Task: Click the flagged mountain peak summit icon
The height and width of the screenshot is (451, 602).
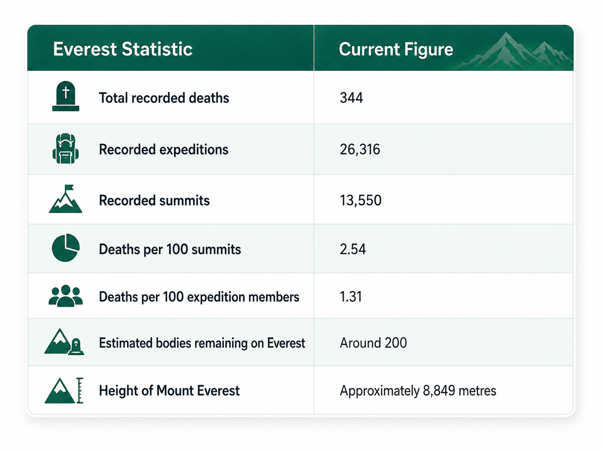Action: pyautogui.click(x=66, y=199)
